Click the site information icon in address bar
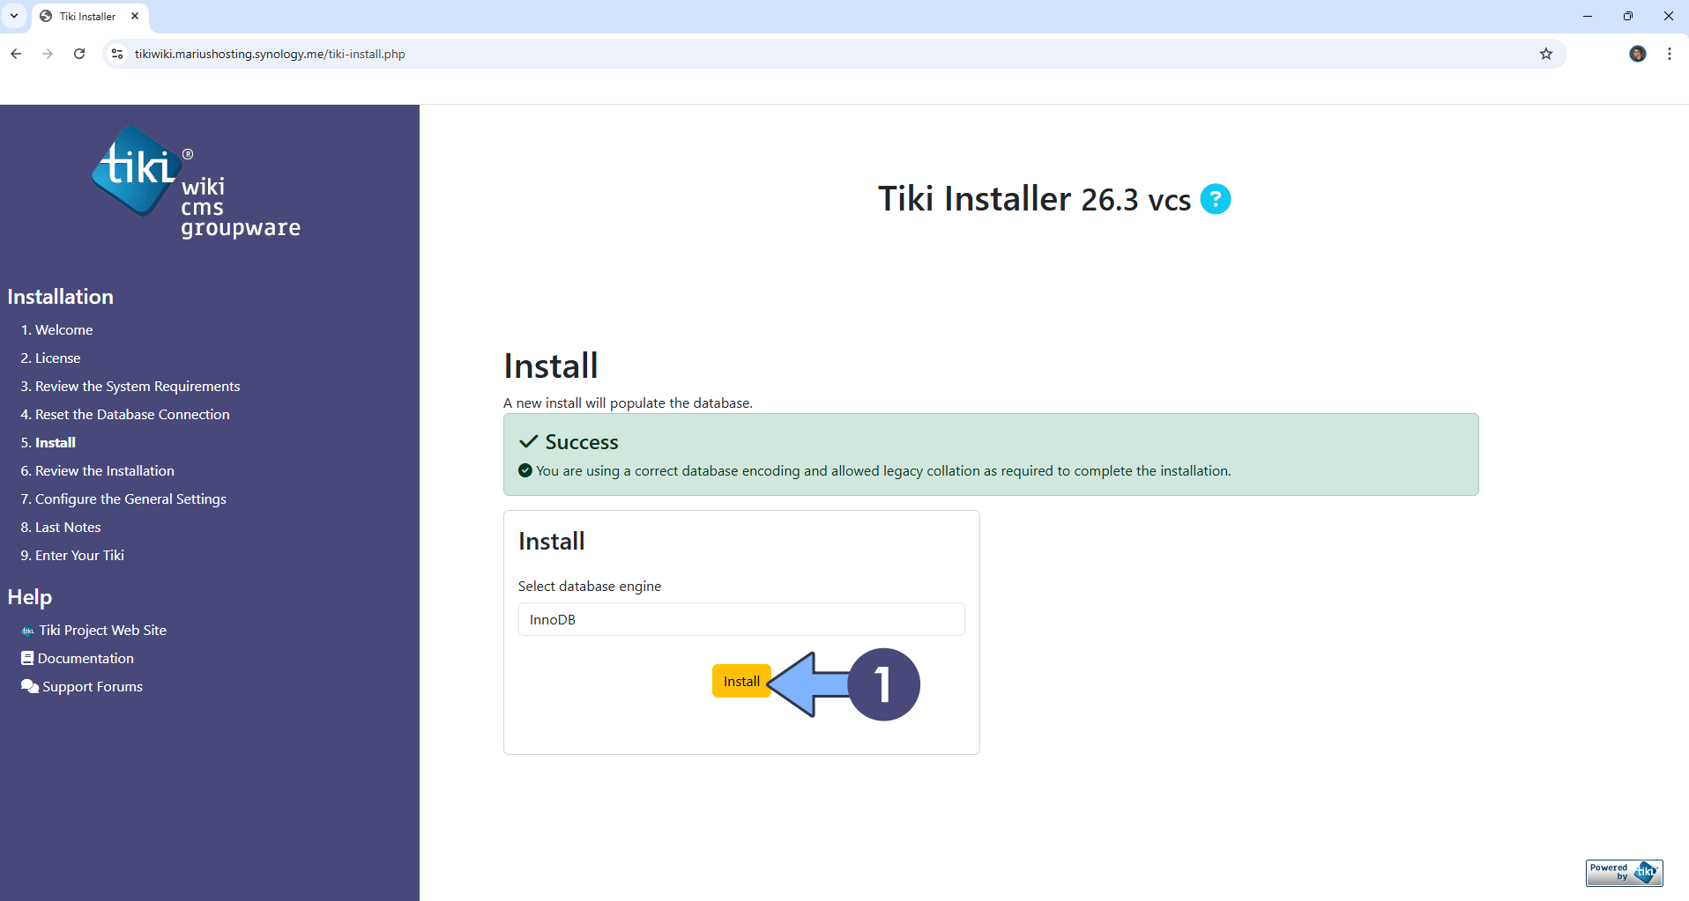The width and height of the screenshot is (1689, 901). tap(116, 54)
